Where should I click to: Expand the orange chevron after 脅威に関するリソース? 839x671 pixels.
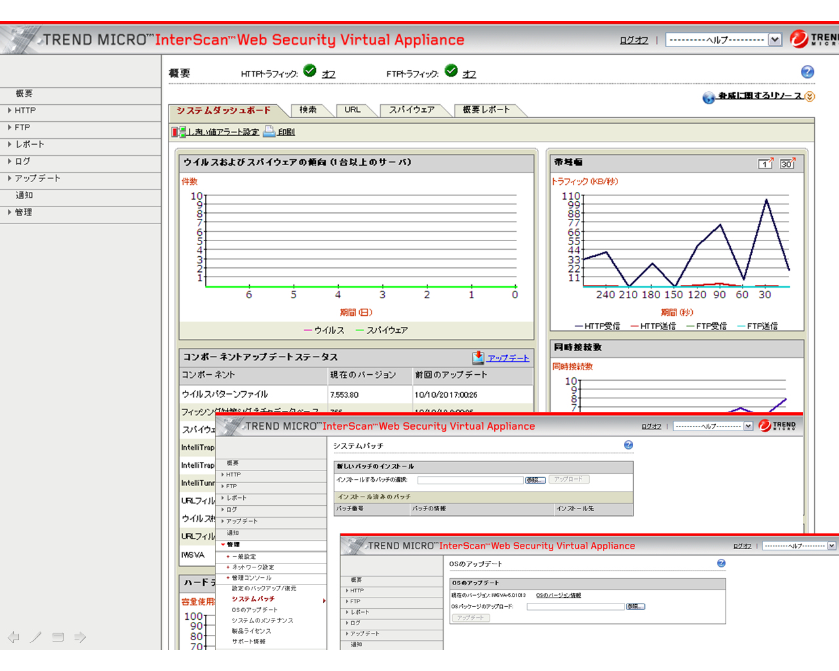pyautogui.click(x=810, y=96)
